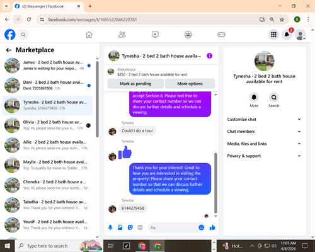Screen dimensions: 315x252
Task: Open a new browser tab
Action: pyautogui.click(x=90, y=6)
